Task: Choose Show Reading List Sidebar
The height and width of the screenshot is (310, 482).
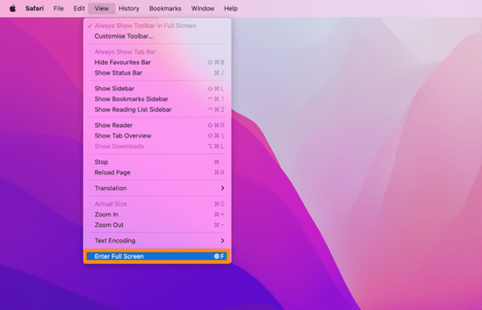Action: tap(157, 109)
